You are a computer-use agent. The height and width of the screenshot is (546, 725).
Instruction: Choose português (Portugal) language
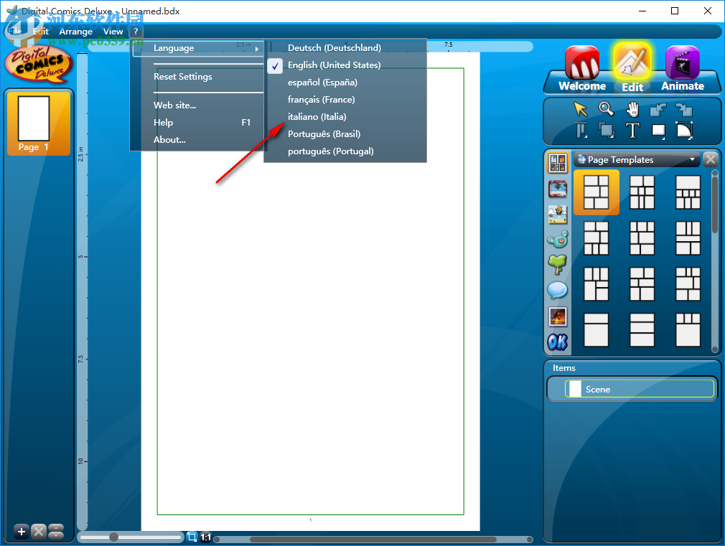(345, 151)
